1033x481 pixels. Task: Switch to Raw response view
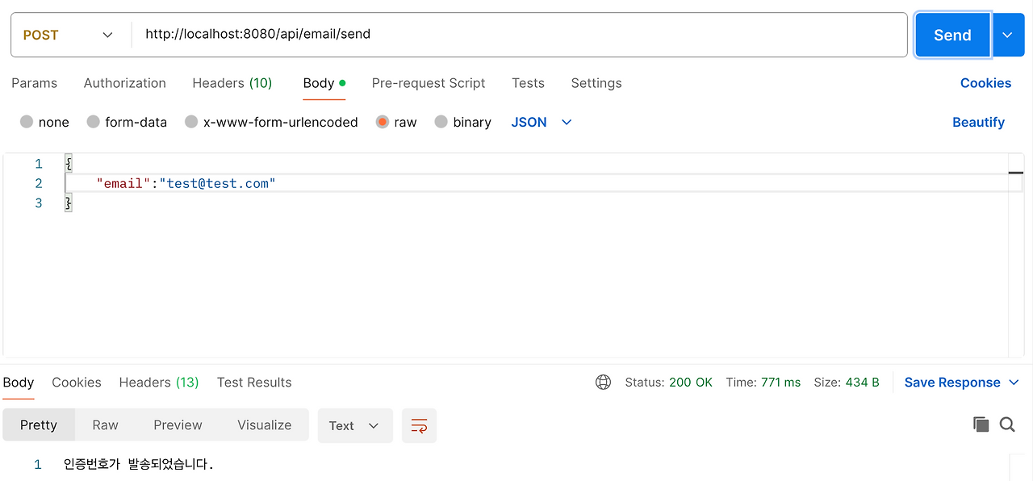tap(106, 425)
